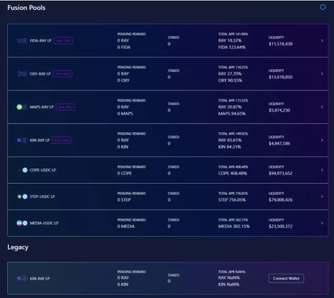
Task: Expand the OXY-RAY LP pool row chevron
Action: (x=322, y=74)
